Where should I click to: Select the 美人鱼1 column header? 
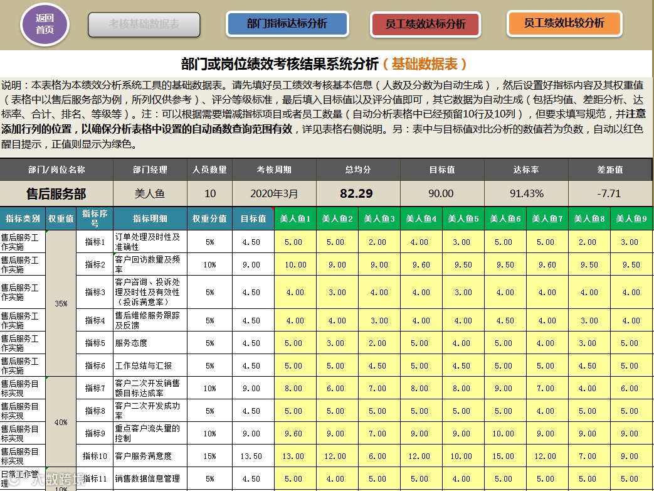click(x=295, y=219)
